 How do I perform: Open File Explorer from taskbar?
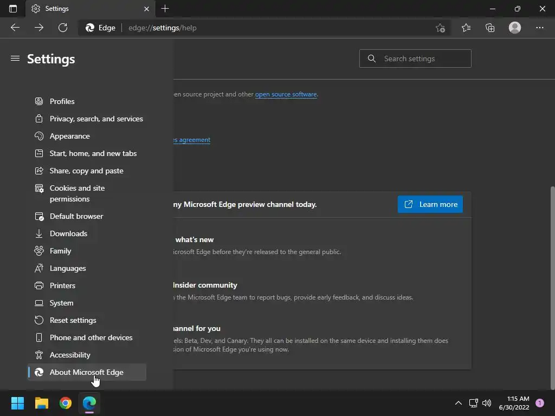click(x=41, y=403)
